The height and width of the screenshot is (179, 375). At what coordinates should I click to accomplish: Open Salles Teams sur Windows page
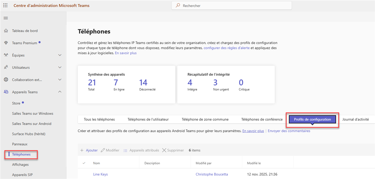click(x=32, y=114)
